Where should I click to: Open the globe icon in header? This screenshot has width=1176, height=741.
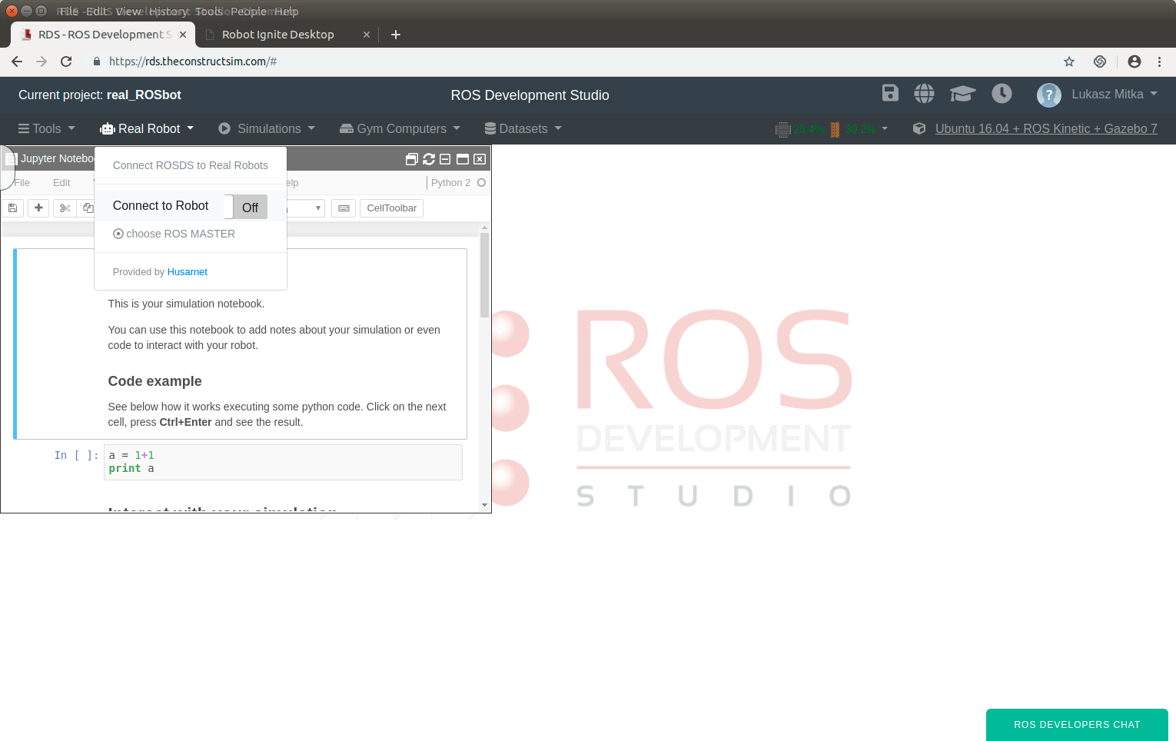924,94
